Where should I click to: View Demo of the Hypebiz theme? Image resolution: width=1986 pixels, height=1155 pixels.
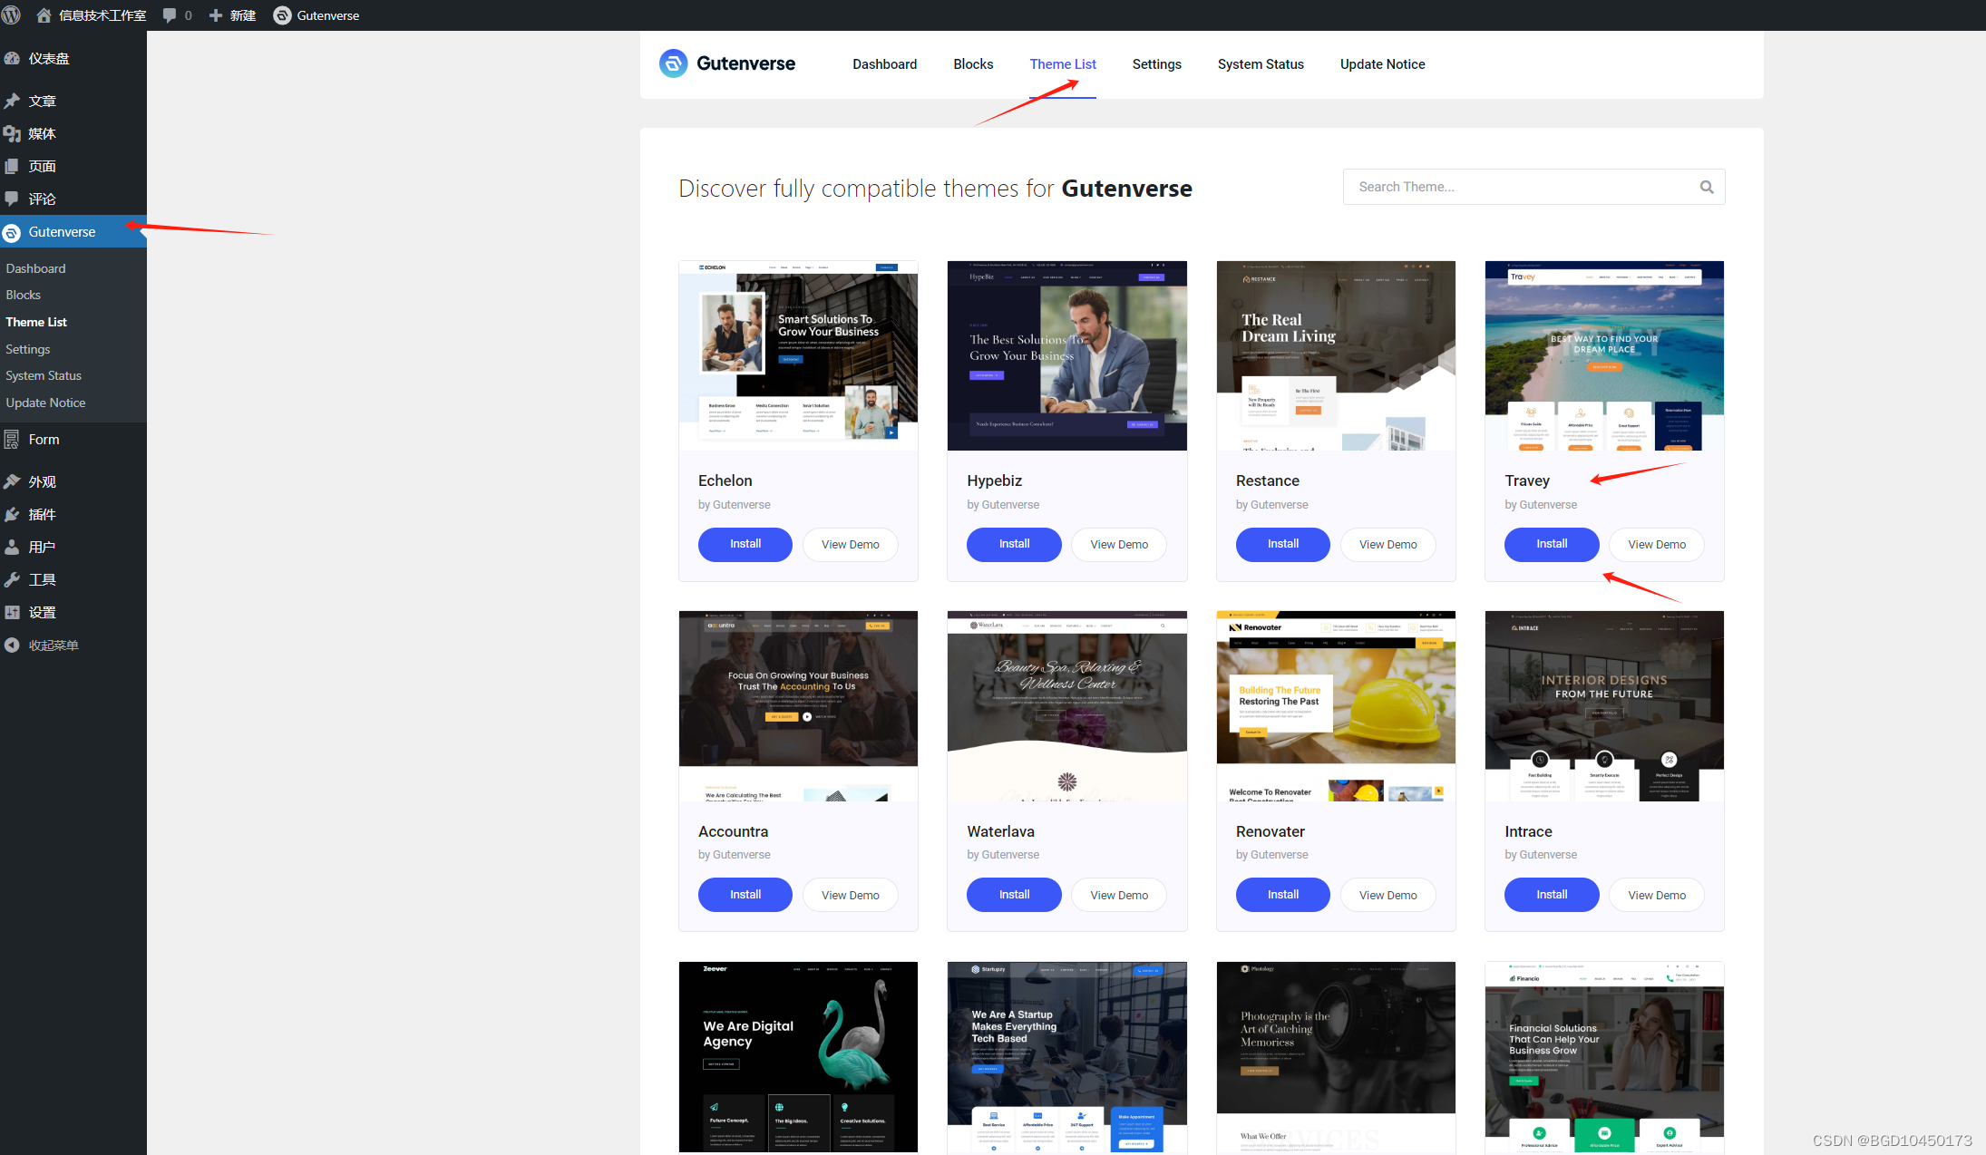(1118, 545)
